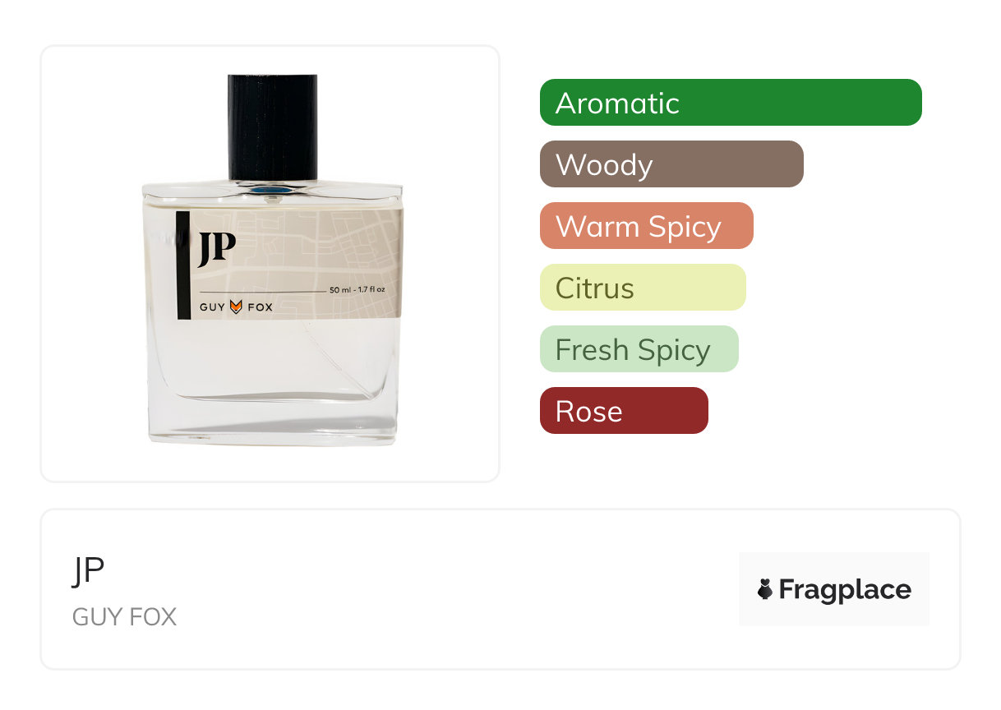Click the black bottle cap
1001x710 pixels.
pyautogui.click(x=273, y=127)
